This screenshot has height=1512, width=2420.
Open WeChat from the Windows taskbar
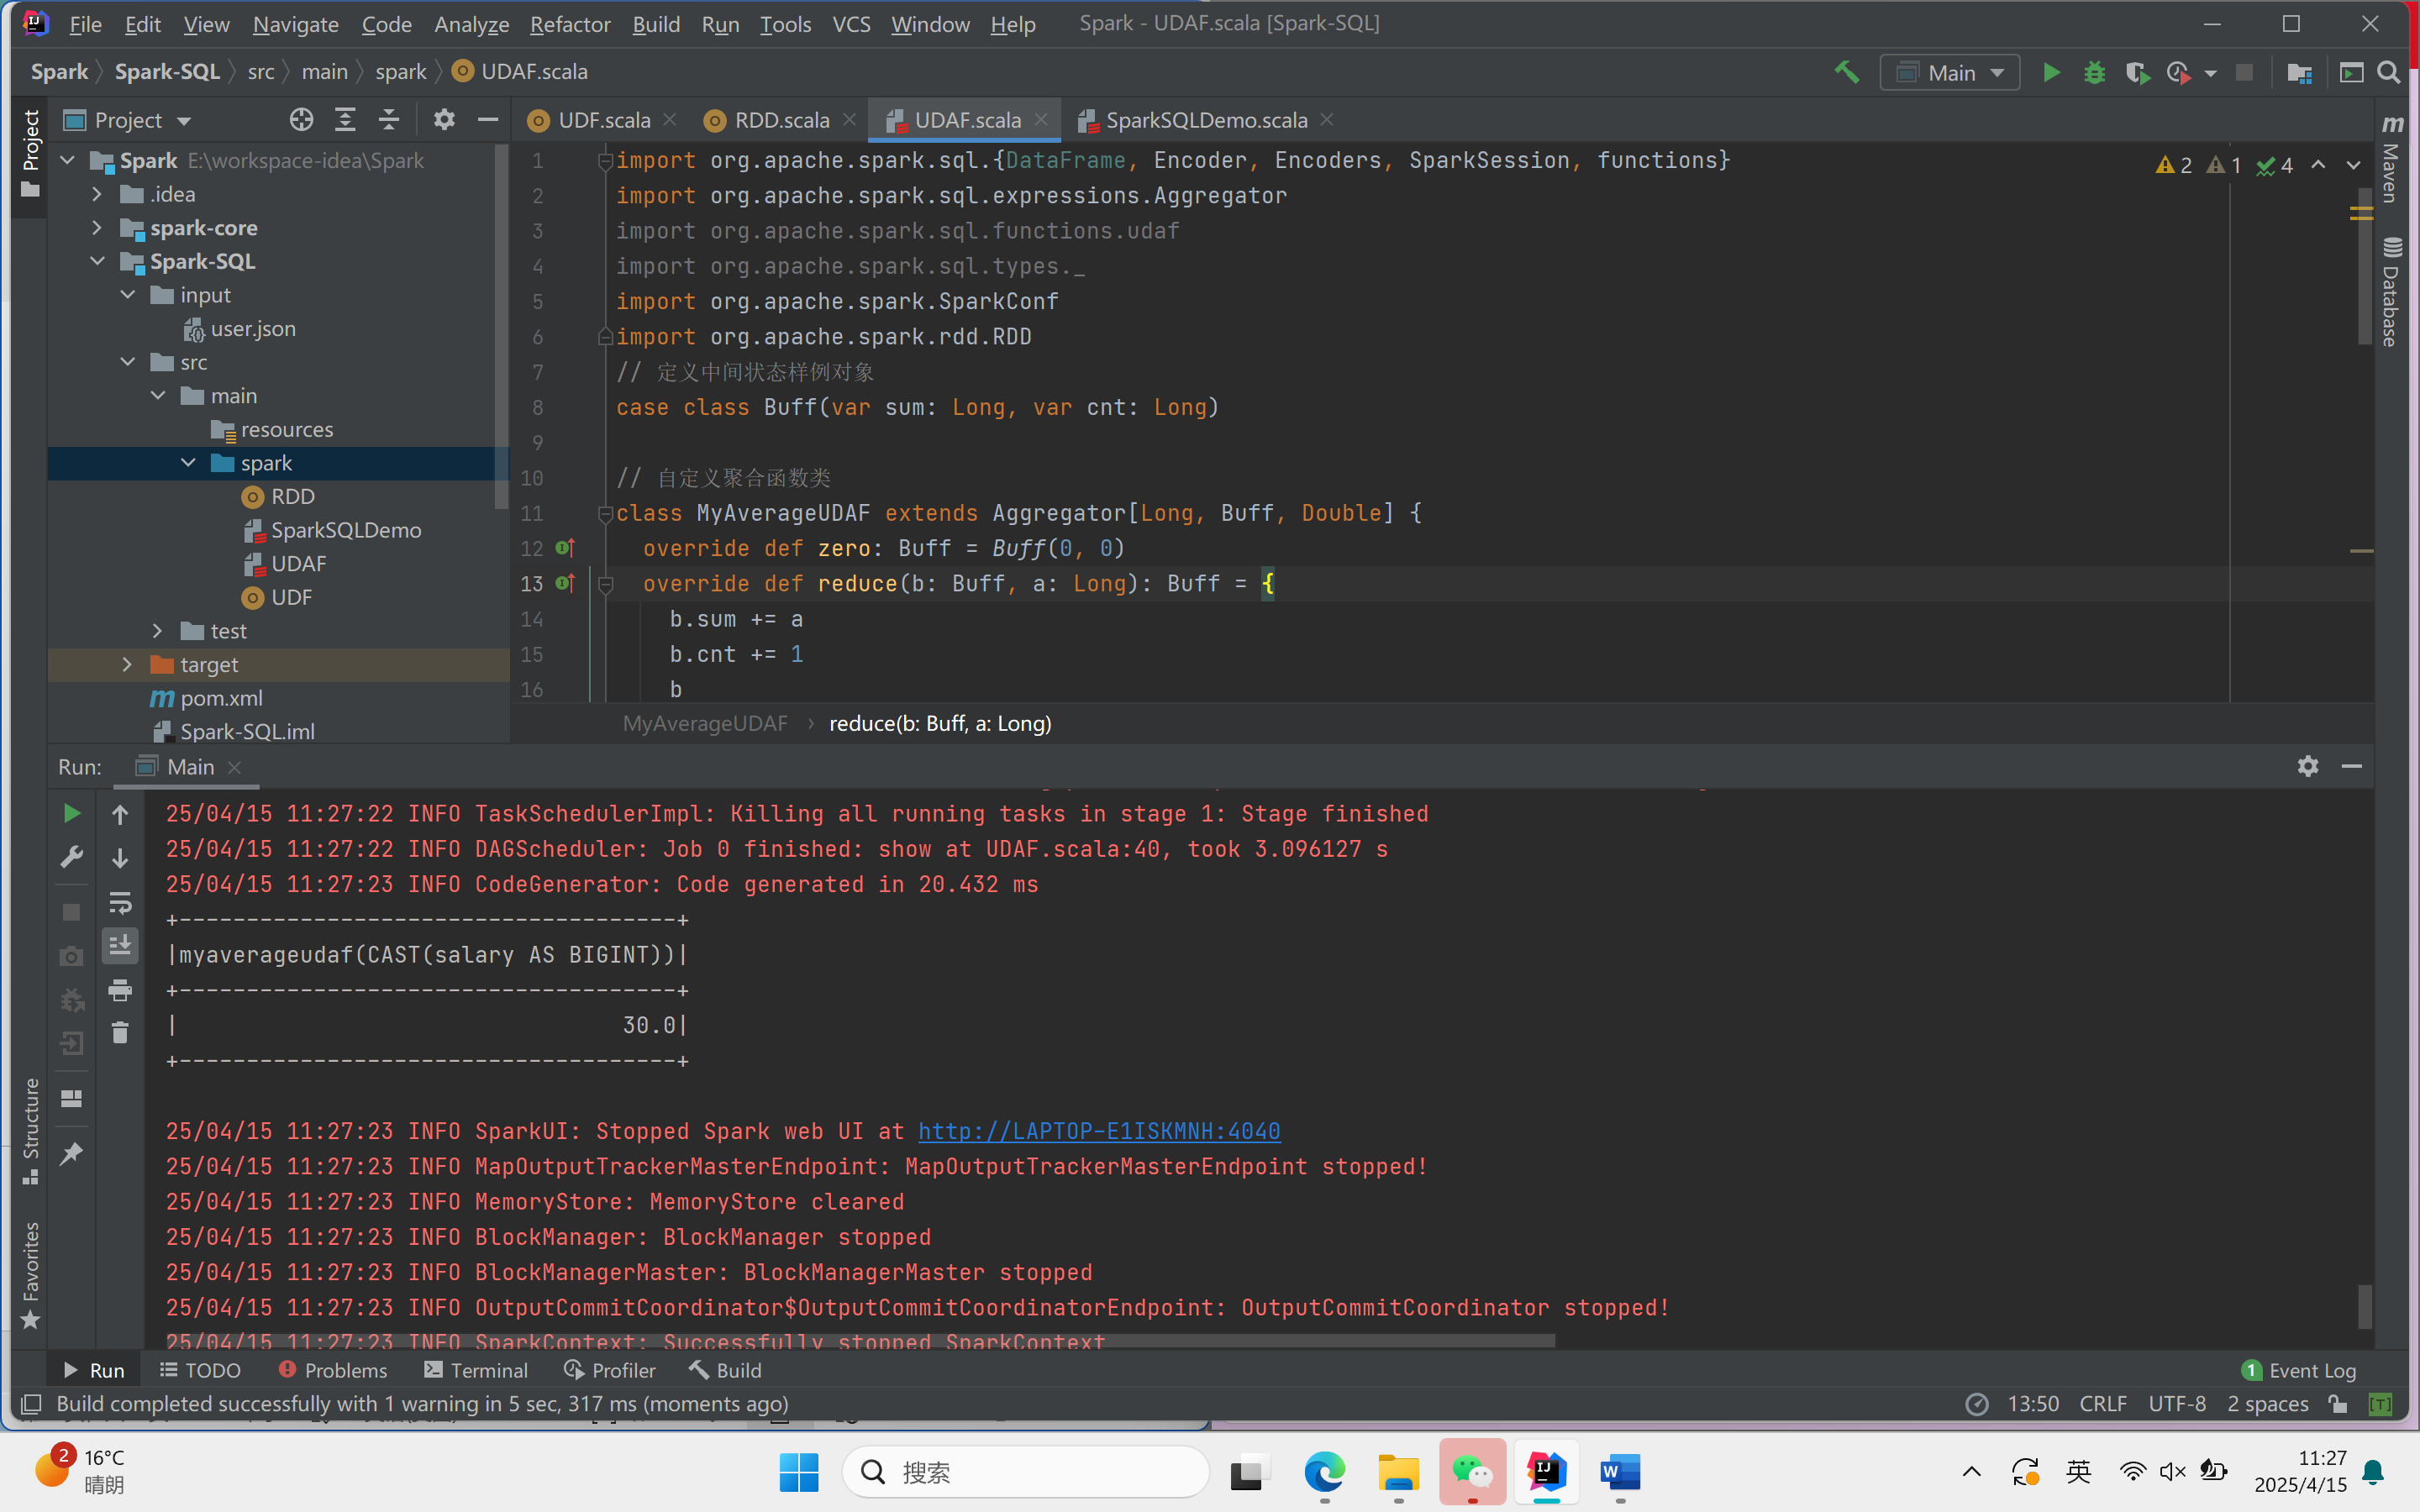click(x=1472, y=1472)
